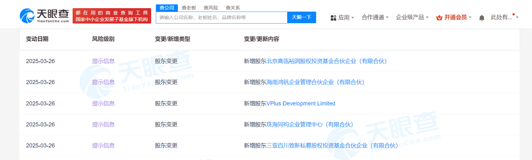This screenshot has width=532, height=160.
Task: Open the notification bell icon
Action: [481, 18]
